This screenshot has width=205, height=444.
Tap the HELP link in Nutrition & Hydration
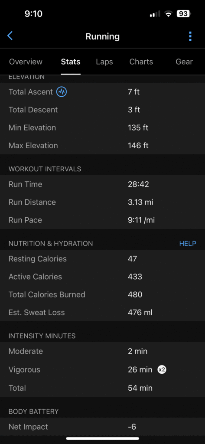pyautogui.click(x=188, y=244)
